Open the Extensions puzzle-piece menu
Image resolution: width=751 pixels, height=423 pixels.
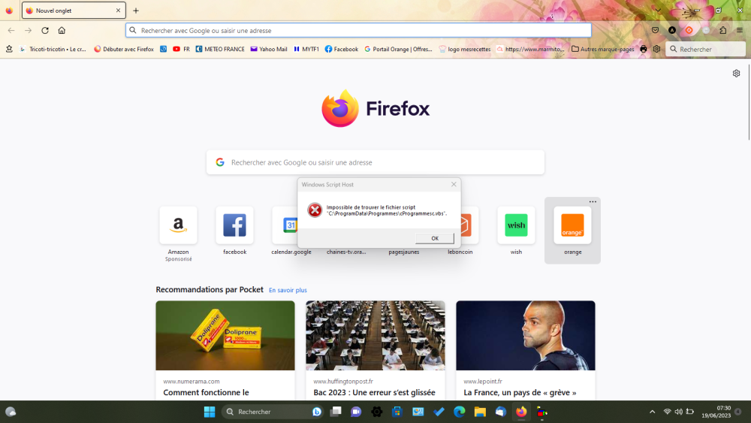[x=722, y=31]
